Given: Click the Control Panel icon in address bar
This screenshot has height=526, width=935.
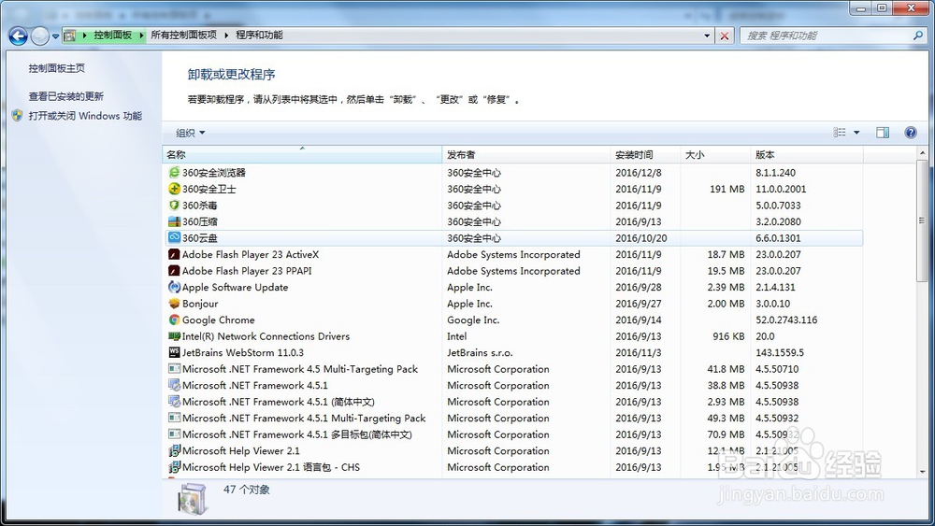Looking at the screenshot, I should pyautogui.click(x=70, y=36).
